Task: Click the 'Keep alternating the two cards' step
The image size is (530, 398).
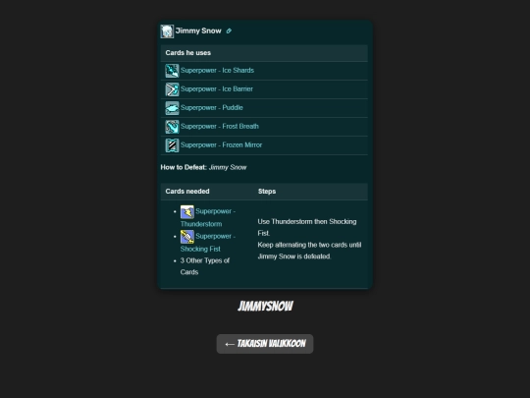Action: [309, 251]
